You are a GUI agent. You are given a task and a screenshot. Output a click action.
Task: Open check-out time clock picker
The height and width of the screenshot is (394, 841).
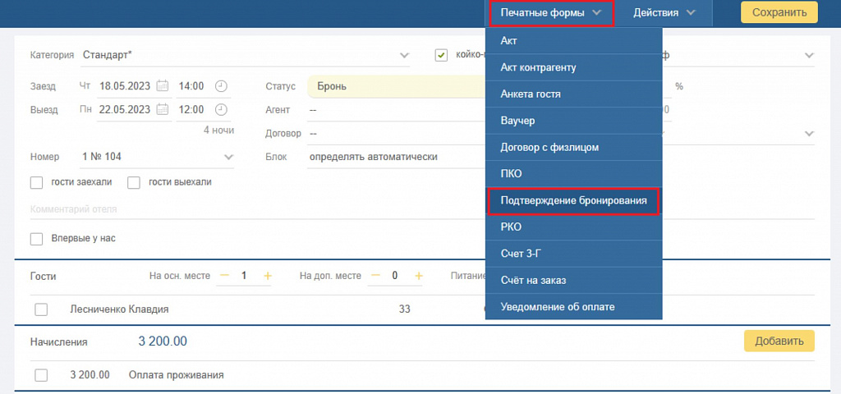pyautogui.click(x=222, y=109)
